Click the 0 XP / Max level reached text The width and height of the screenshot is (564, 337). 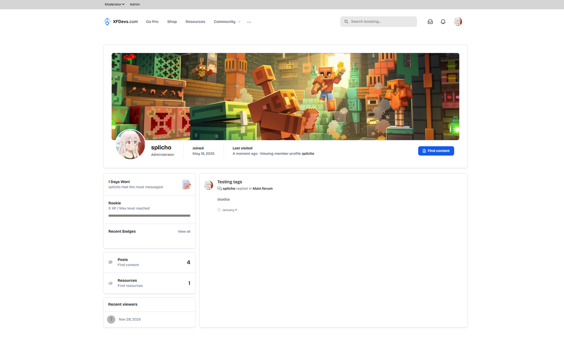129,208
